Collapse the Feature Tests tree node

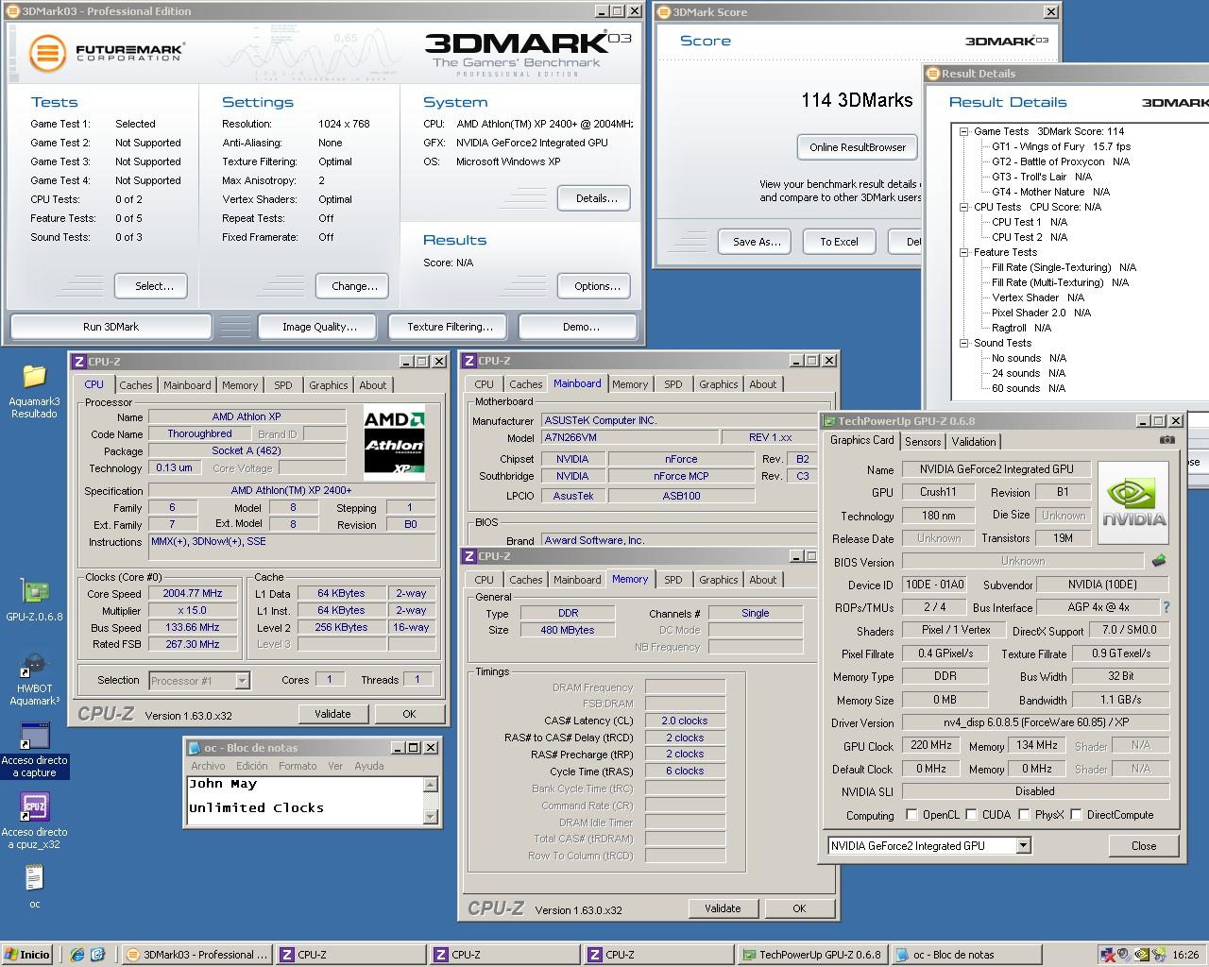pyautogui.click(x=964, y=252)
